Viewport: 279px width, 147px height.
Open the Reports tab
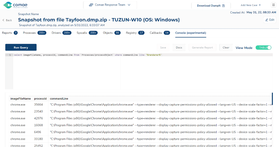10,33
